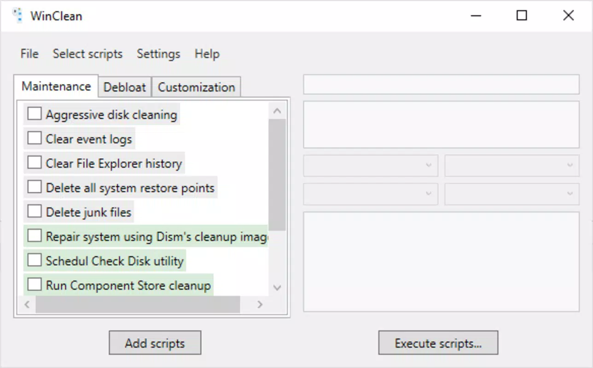Expand the lower-left combo box in details pane
Screen dimensions: 593x368
(x=371, y=194)
